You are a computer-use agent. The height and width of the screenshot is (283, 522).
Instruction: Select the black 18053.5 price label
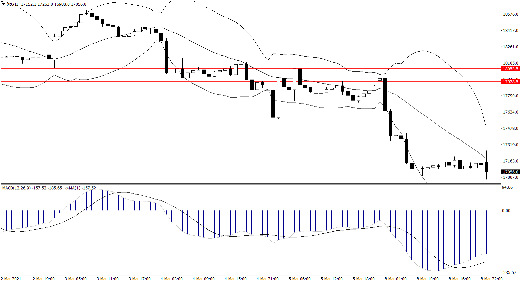coord(510,69)
